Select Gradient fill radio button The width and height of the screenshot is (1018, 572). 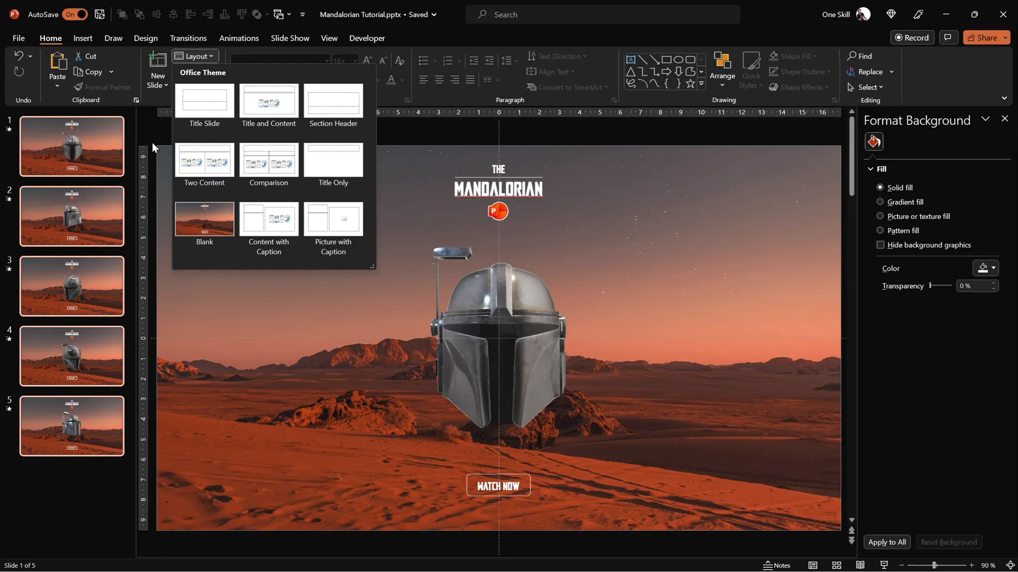(880, 201)
